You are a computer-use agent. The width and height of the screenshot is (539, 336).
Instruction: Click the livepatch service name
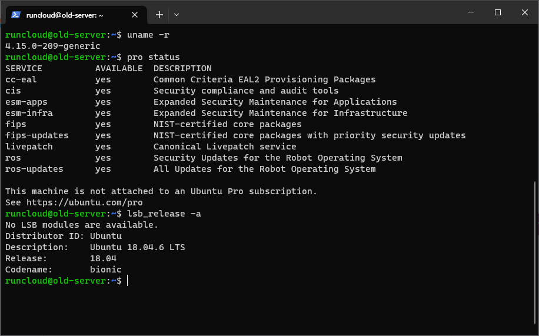pos(29,147)
